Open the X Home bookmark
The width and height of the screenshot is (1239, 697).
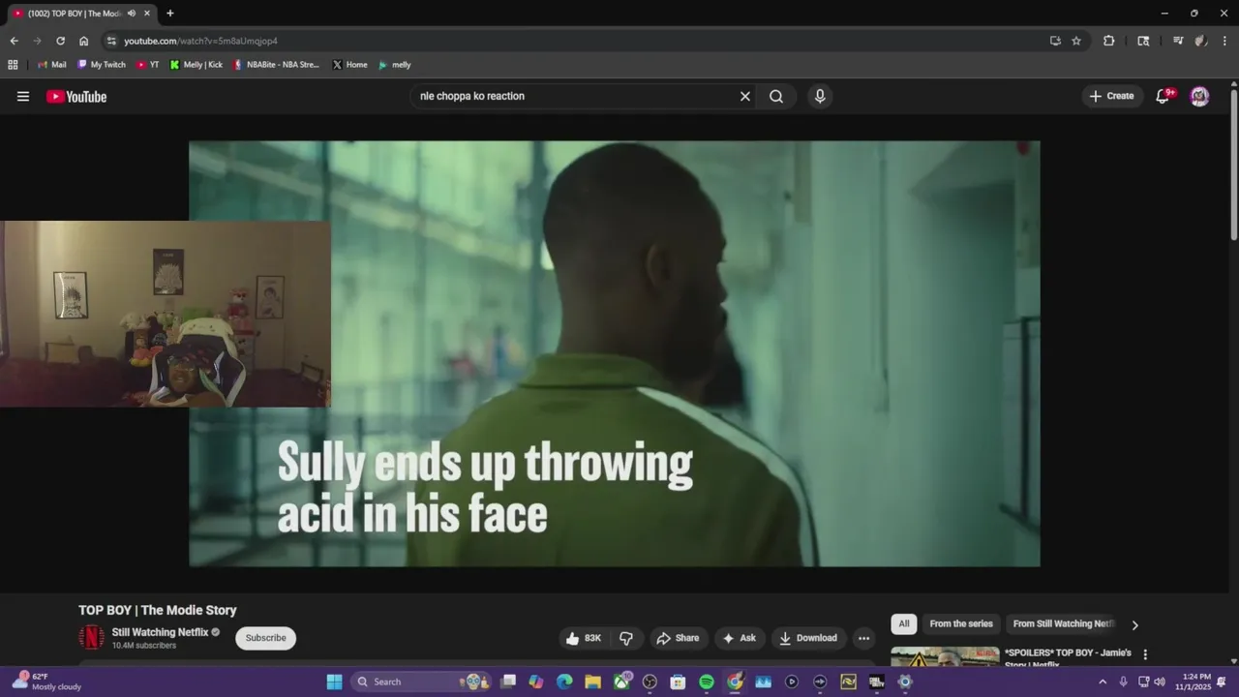tap(349, 65)
